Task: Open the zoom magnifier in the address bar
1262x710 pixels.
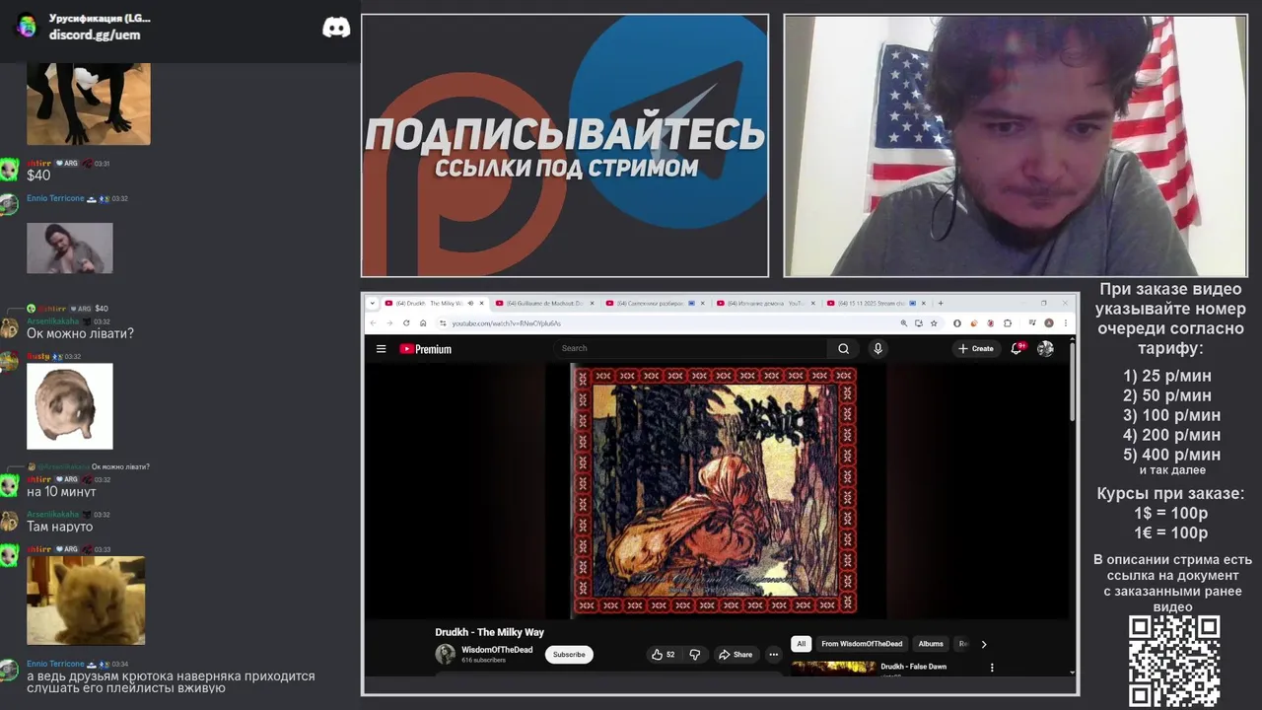Action: click(x=904, y=322)
